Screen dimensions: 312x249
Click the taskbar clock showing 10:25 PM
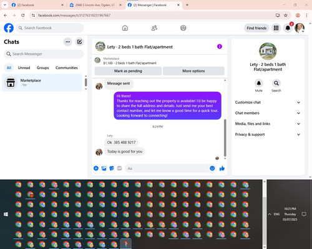[290, 214]
